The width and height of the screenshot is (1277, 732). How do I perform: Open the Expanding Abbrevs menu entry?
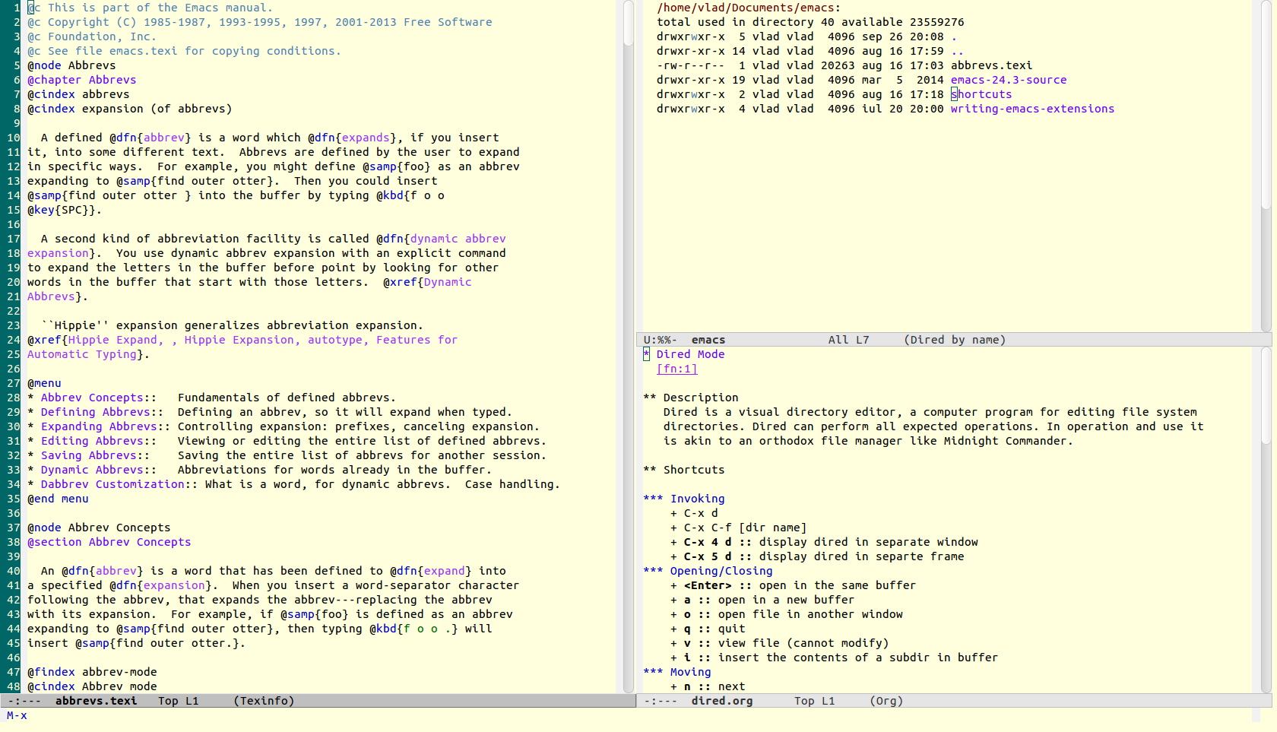(99, 426)
